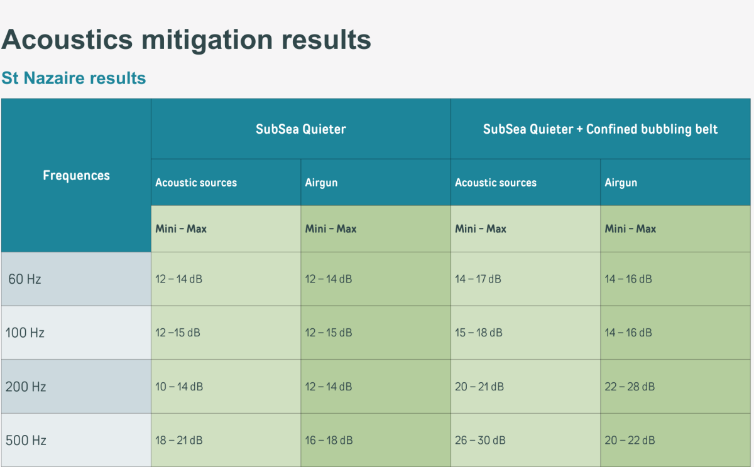Image resolution: width=754 pixels, height=467 pixels.
Task: Select the 10 – 14 dB cell
Action: (179, 387)
